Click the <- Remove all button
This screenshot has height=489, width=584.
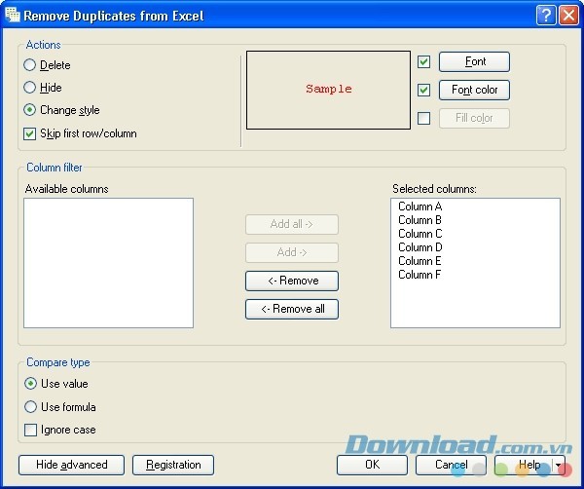click(291, 310)
